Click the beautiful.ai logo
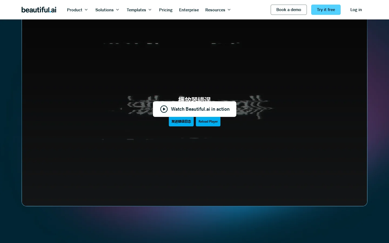389x243 pixels. tap(39, 10)
